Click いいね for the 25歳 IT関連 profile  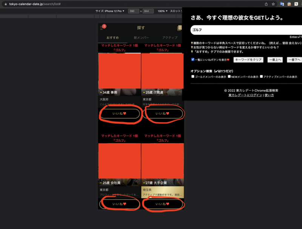click(x=162, y=113)
